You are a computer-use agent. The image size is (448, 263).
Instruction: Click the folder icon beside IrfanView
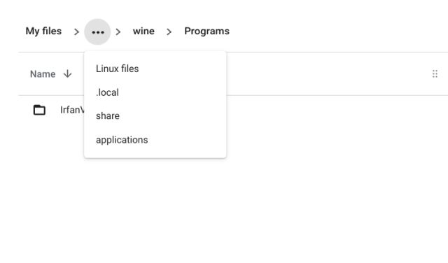pyautogui.click(x=39, y=110)
